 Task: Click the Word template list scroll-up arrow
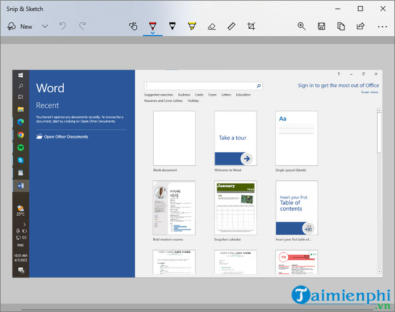click(379, 110)
